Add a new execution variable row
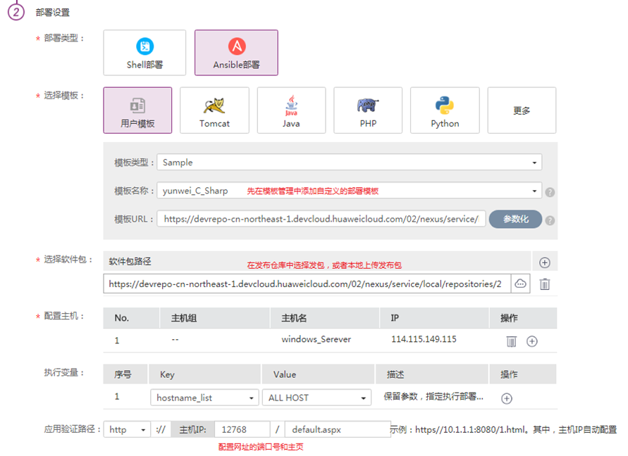The height and width of the screenshot is (456, 628). point(505,398)
